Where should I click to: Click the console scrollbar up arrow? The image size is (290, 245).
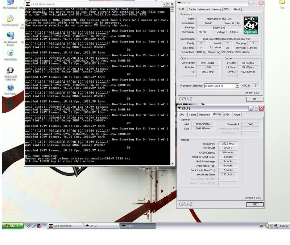point(172,9)
